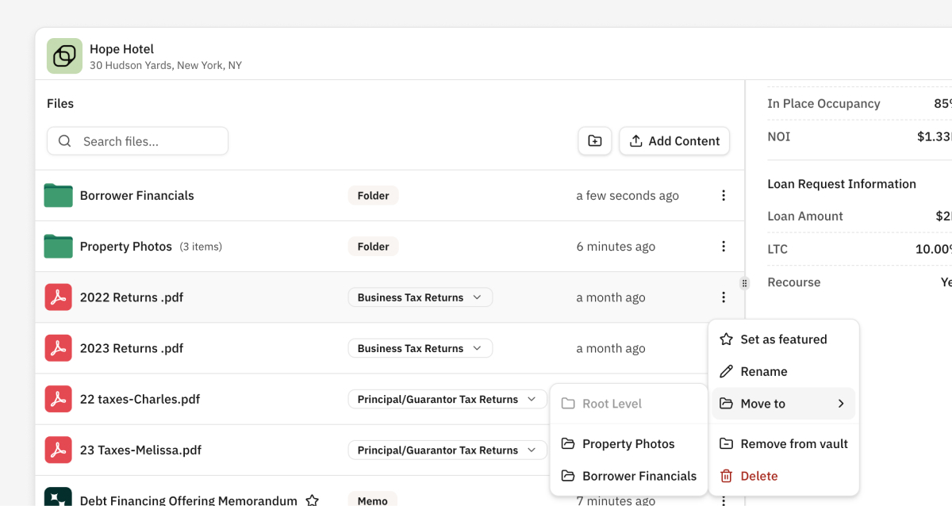The height and width of the screenshot is (506, 952).
Task: Expand the Move to submenu arrow
Action: [x=841, y=404]
